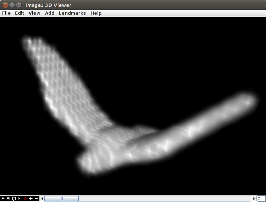Open the Landmarks menu
Viewport: 266px width, 202px height.
click(x=72, y=13)
